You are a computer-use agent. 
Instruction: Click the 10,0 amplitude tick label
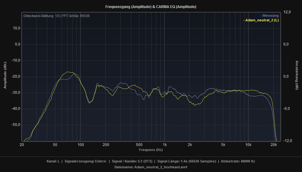tap(16, 28)
